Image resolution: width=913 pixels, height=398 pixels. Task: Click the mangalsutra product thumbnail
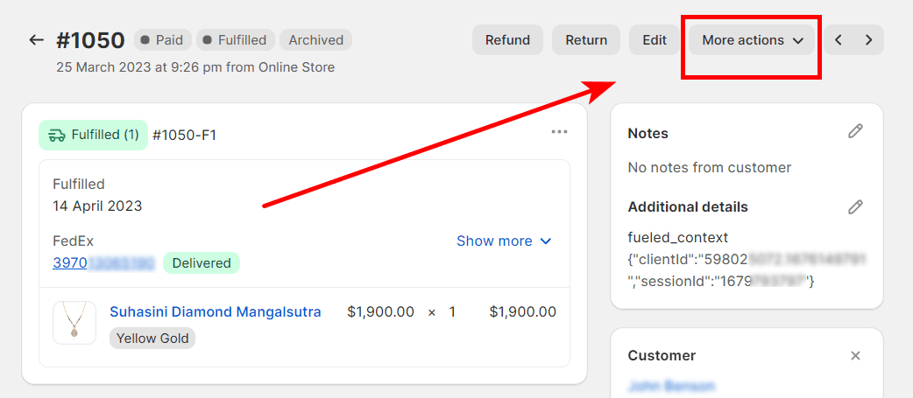point(74,323)
